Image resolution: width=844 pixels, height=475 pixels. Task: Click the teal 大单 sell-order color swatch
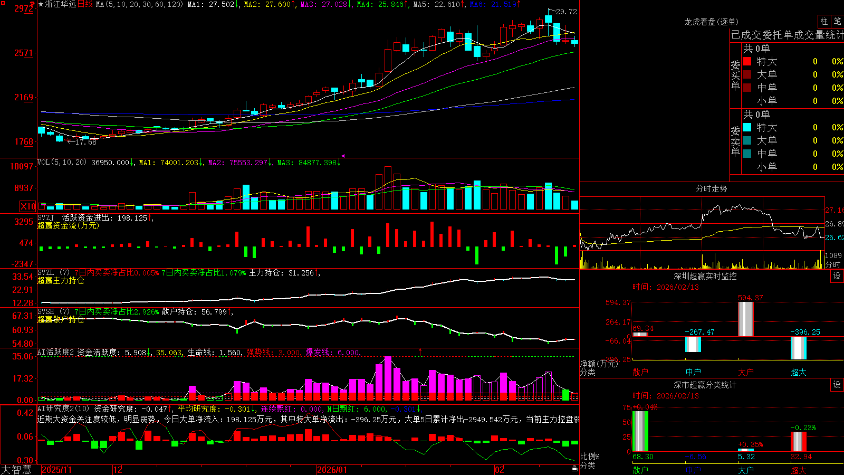[x=747, y=140]
